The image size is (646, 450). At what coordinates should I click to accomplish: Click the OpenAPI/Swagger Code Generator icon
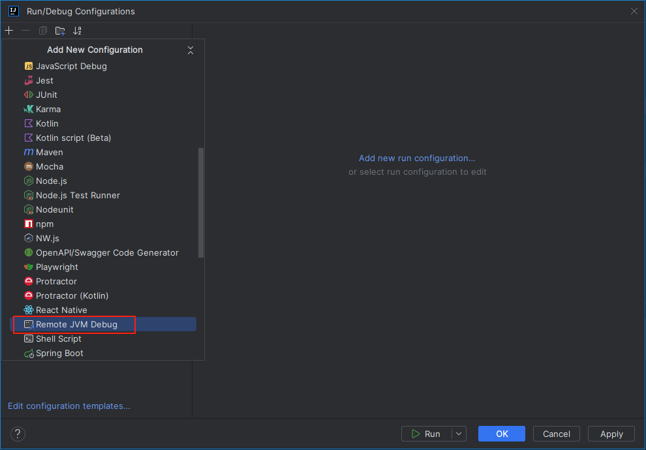(x=29, y=253)
